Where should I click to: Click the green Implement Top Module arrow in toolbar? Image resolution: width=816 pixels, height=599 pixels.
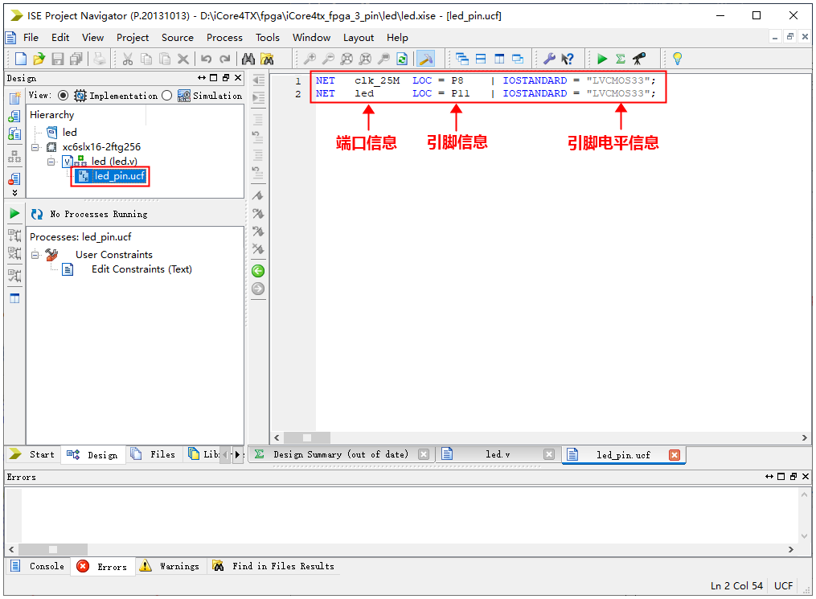coord(602,59)
